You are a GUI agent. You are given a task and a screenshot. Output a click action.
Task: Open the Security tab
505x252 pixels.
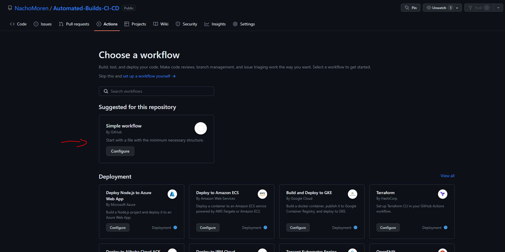pos(186,24)
